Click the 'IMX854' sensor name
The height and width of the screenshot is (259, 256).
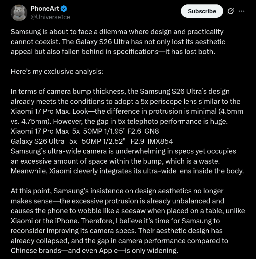pyautogui.click(x=160, y=141)
